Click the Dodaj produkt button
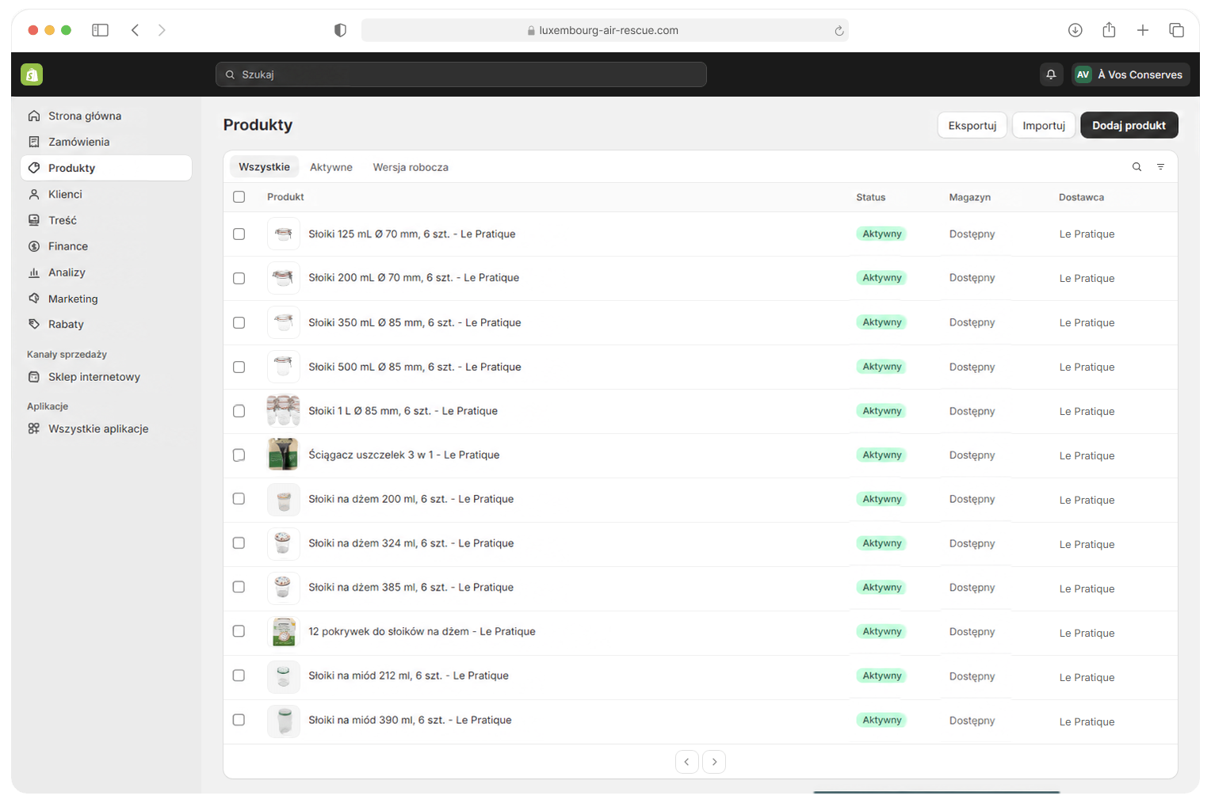 [1129, 125]
